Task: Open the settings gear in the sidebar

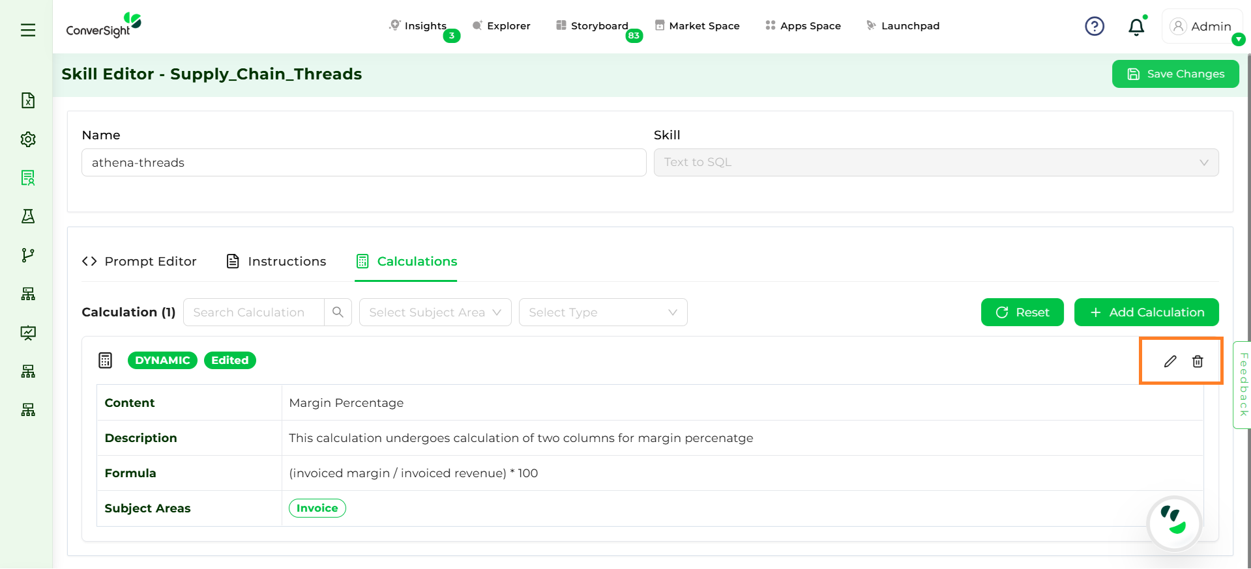Action: [x=28, y=139]
